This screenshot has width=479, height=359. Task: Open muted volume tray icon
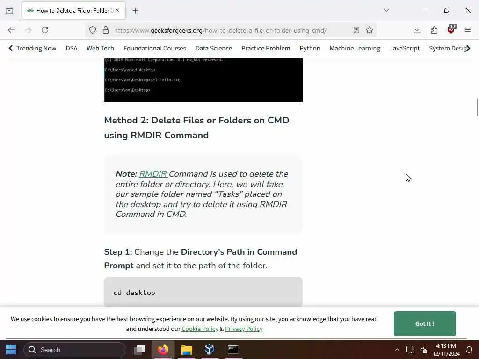pos(423,350)
